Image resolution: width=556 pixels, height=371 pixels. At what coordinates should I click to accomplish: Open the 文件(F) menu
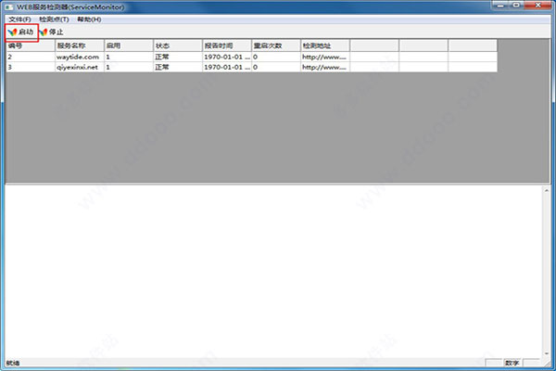coord(19,19)
